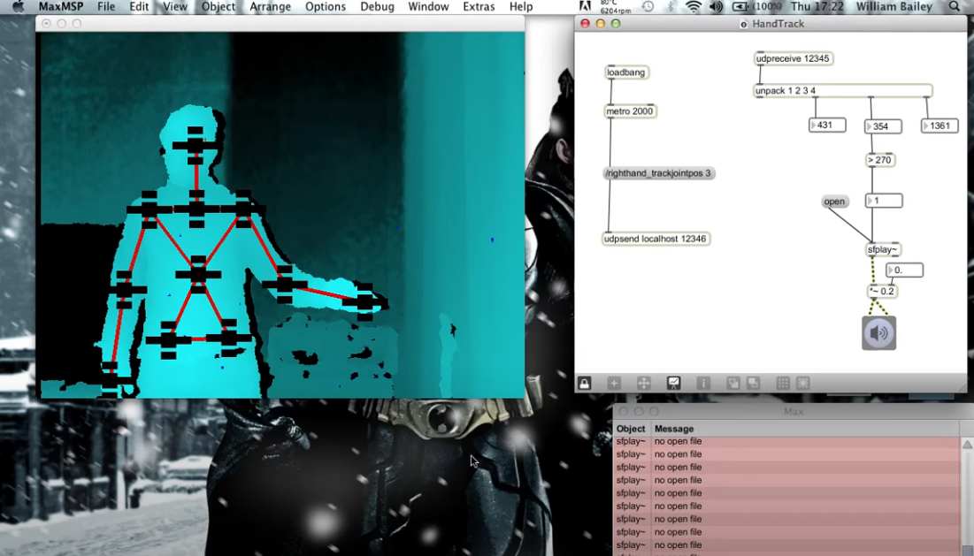The height and width of the screenshot is (556, 974).
Task: Open the View menu
Action: (x=175, y=7)
